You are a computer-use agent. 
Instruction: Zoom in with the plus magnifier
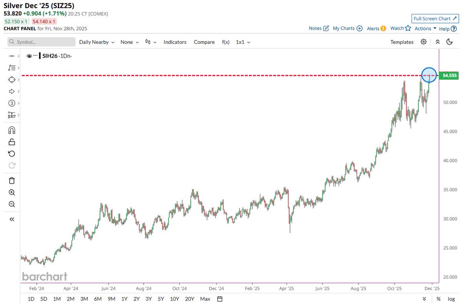tap(12, 192)
